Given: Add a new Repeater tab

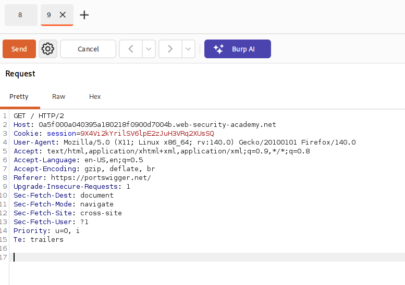Looking at the screenshot, I should pos(84,15).
